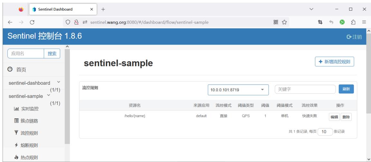The image size is (371, 162).
Task: Select sentinel-dashboard in sidebar
Action: pyautogui.click(x=29, y=83)
